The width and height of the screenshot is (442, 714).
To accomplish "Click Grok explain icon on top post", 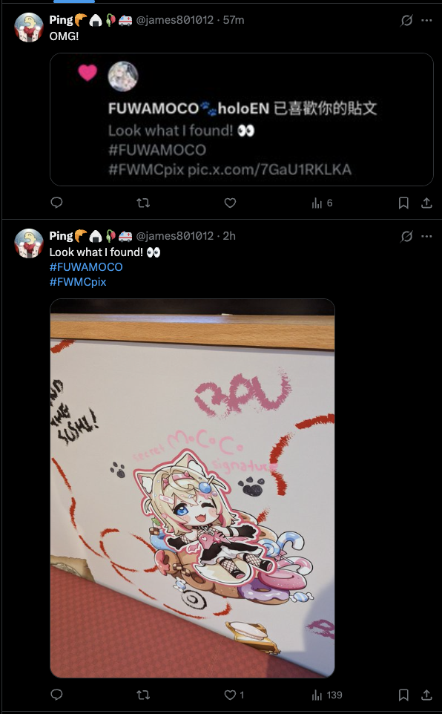I will 406,20.
